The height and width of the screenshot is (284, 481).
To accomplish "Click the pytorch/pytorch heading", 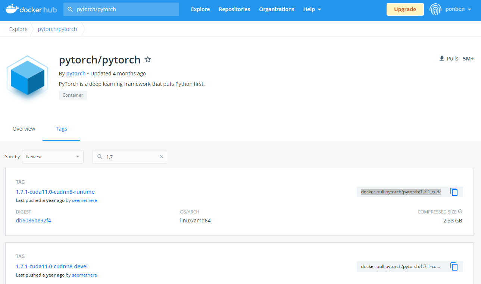I will (100, 60).
